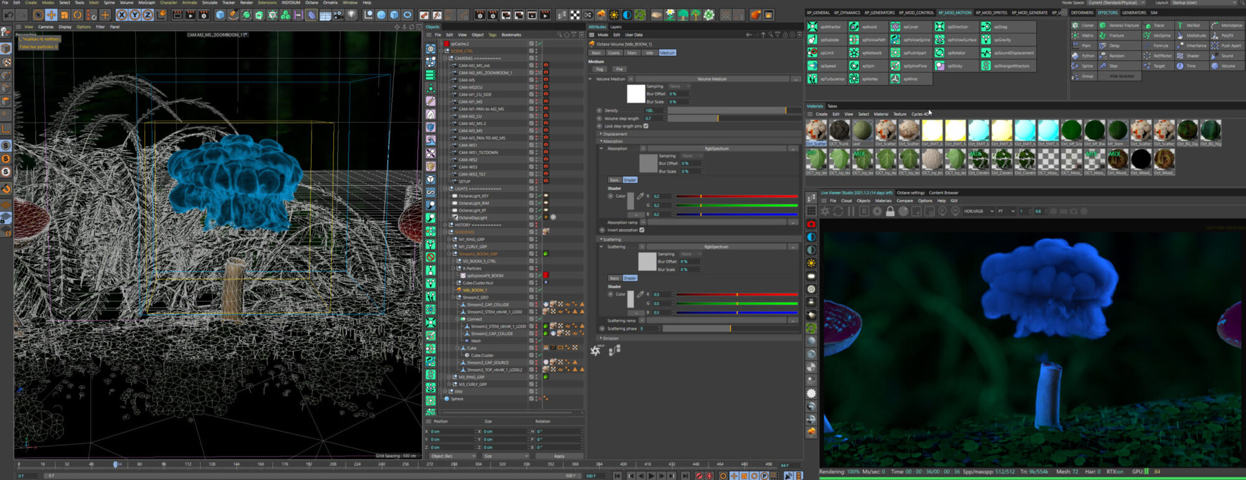Adjust the Volume step length slider

pos(733,118)
